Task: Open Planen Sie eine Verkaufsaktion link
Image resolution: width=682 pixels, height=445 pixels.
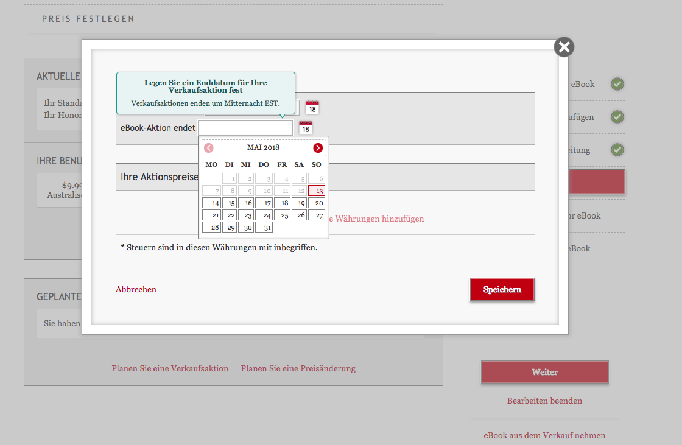Action: tap(170, 368)
